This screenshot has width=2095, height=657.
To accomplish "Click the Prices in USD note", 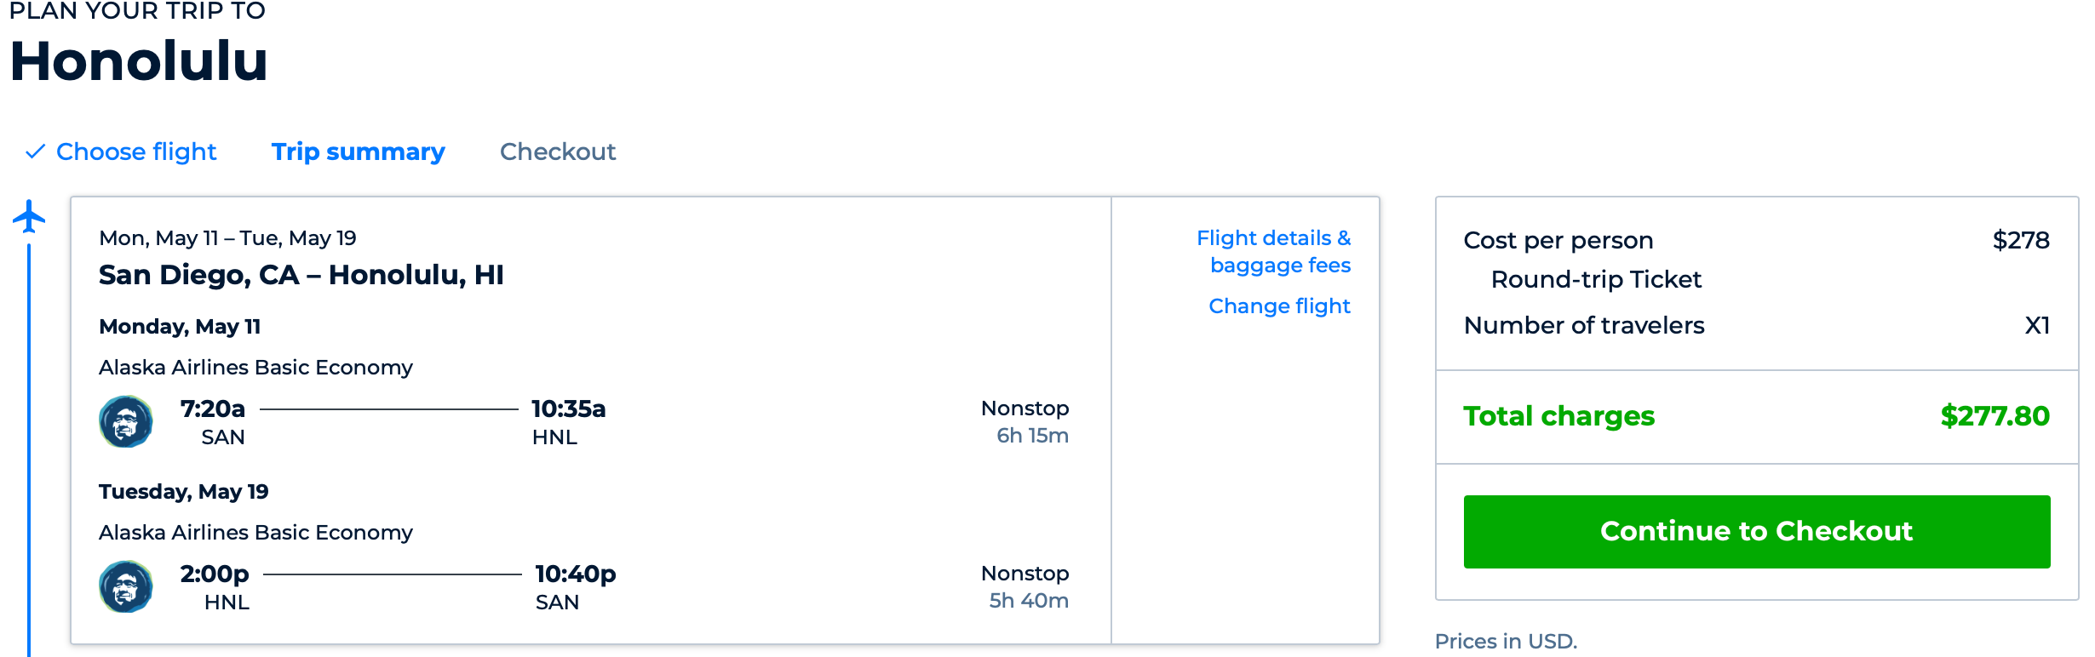I will [x=1506, y=641].
